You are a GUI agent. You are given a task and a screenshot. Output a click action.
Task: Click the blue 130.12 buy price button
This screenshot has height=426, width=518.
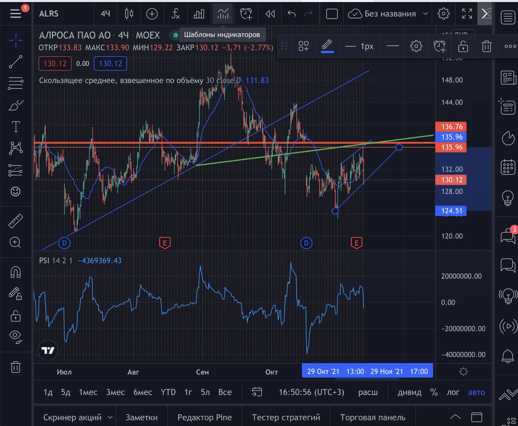point(110,63)
